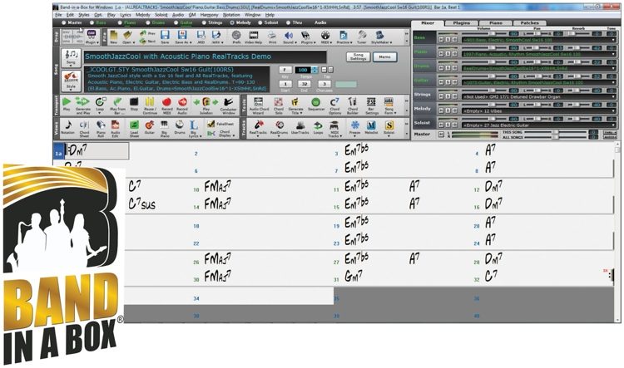This screenshot has height=368, width=624.
Task: Select the Bass track radio button
Action: coord(92,22)
